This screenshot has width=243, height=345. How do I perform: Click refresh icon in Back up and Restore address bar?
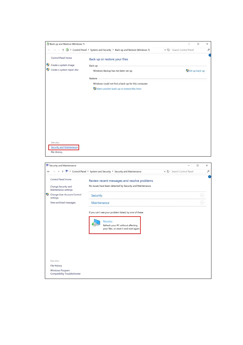click(x=169, y=50)
